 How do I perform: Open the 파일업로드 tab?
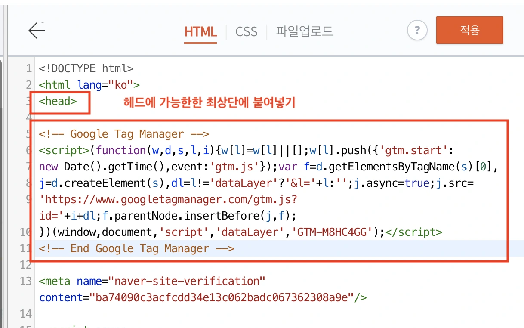[305, 31]
